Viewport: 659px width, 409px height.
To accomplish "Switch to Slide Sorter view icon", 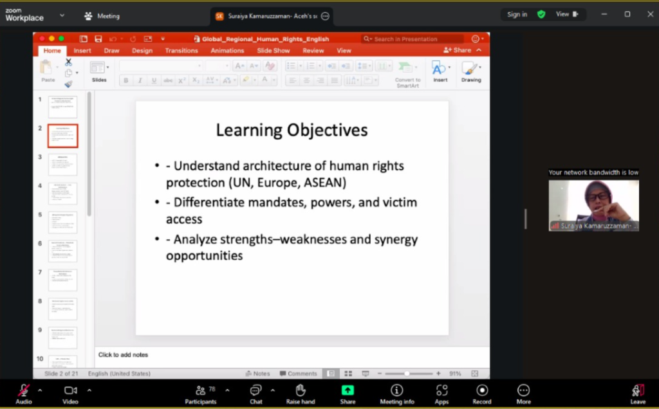I will pos(348,373).
